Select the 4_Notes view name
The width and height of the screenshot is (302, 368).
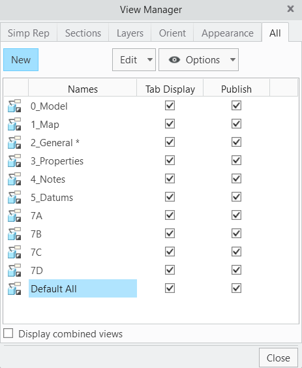point(48,179)
